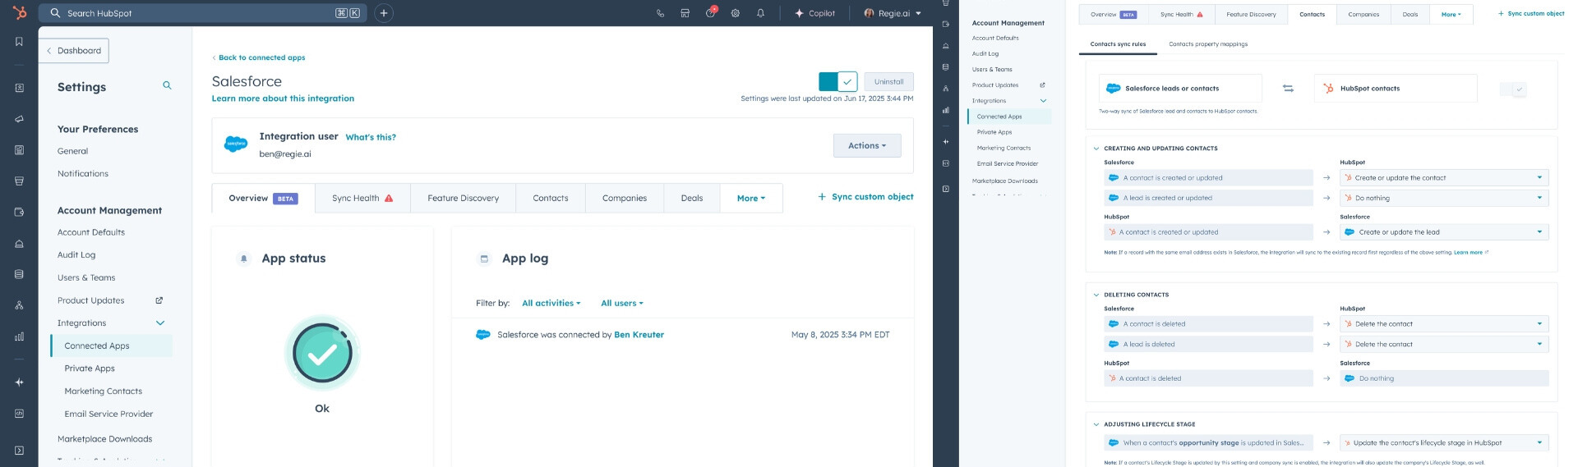1578x467 pixels.
Task: Open the reporting bar chart nav icon
Action: 20,336
